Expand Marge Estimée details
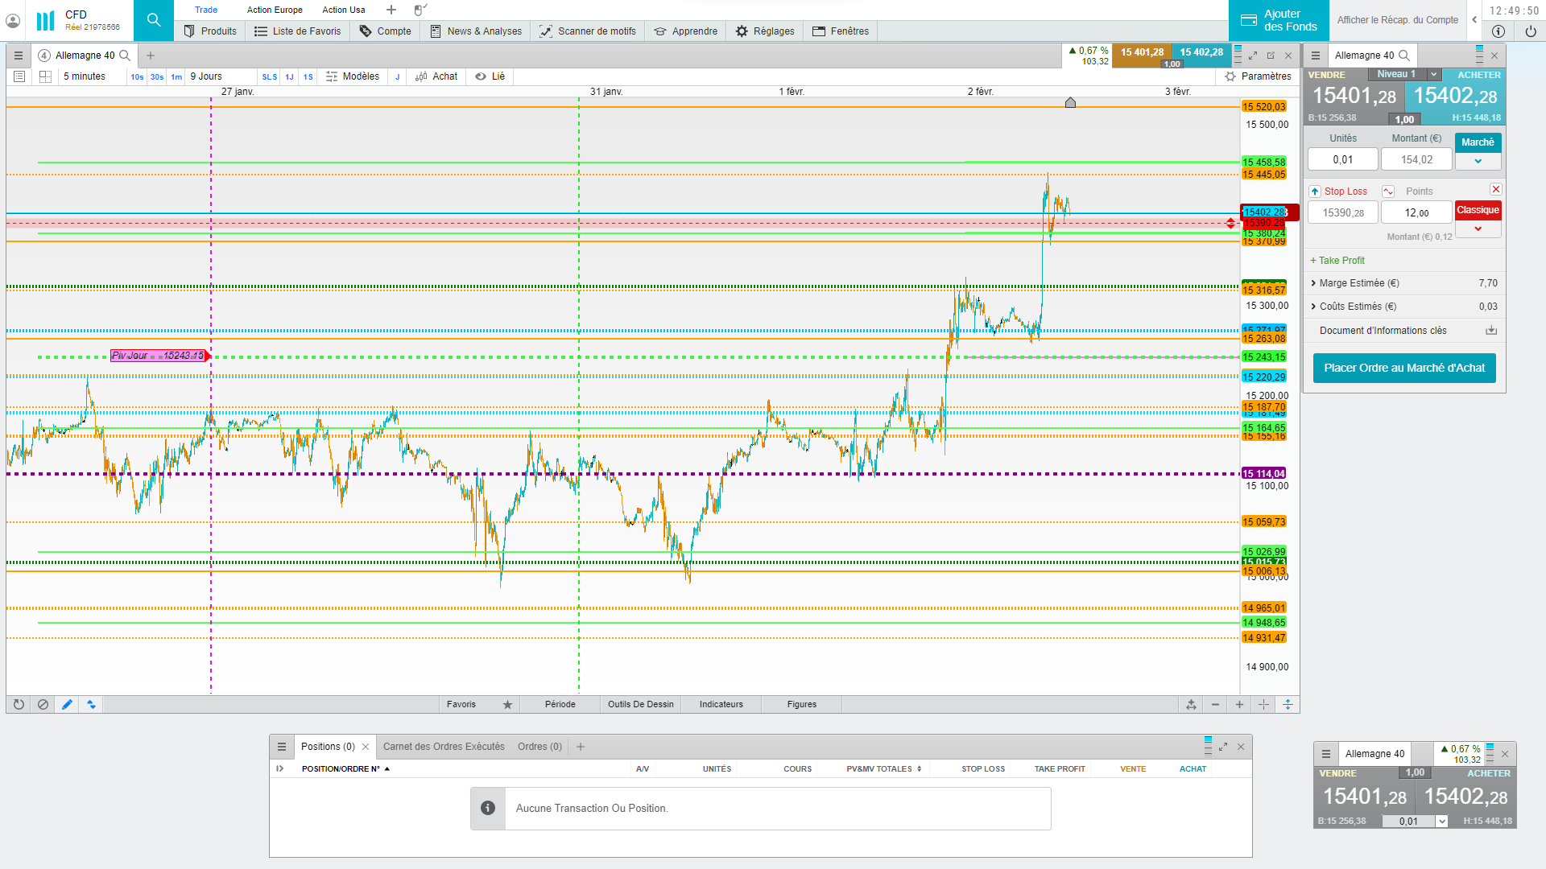This screenshot has height=869, width=1546. pyautogui.click(x=1313, y=283)
